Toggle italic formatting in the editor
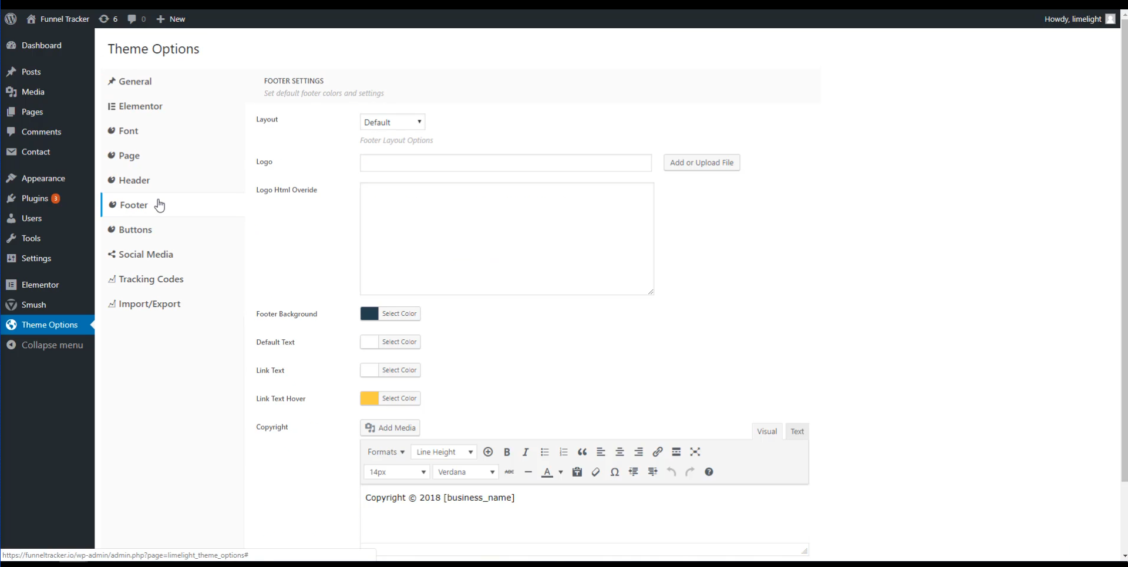Screen dimensions: 1128x567 526,452
